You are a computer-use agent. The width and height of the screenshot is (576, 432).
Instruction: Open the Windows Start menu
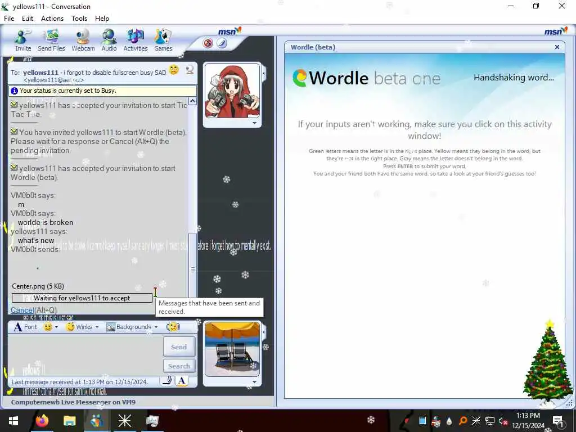click(x=13, y=421)
